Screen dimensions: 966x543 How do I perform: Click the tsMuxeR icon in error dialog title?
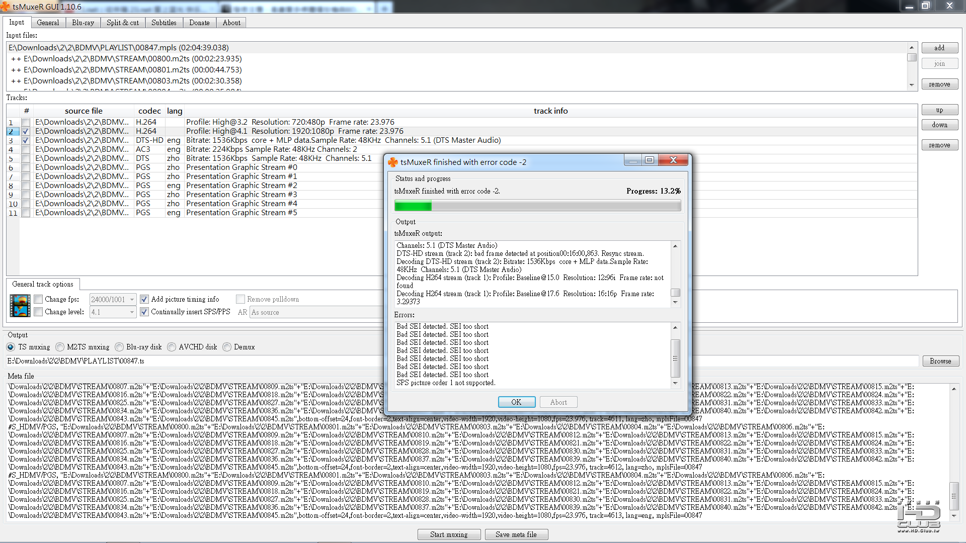(393, 162)
